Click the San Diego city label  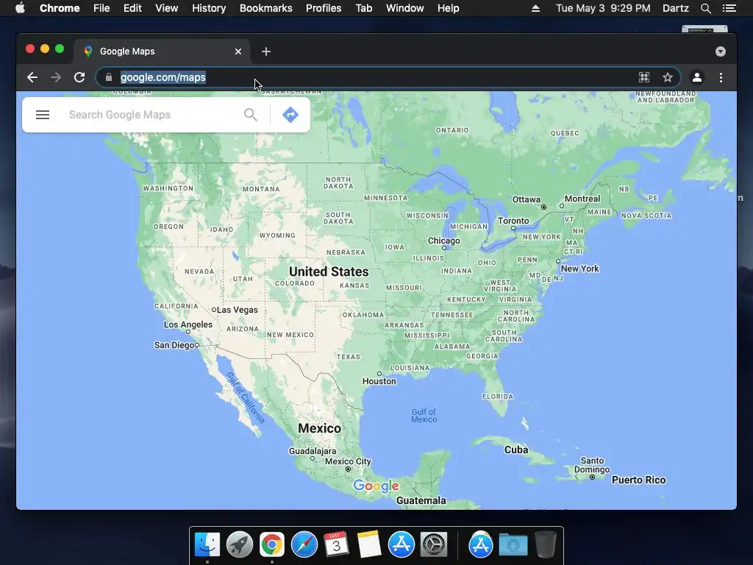click(174, 345)
